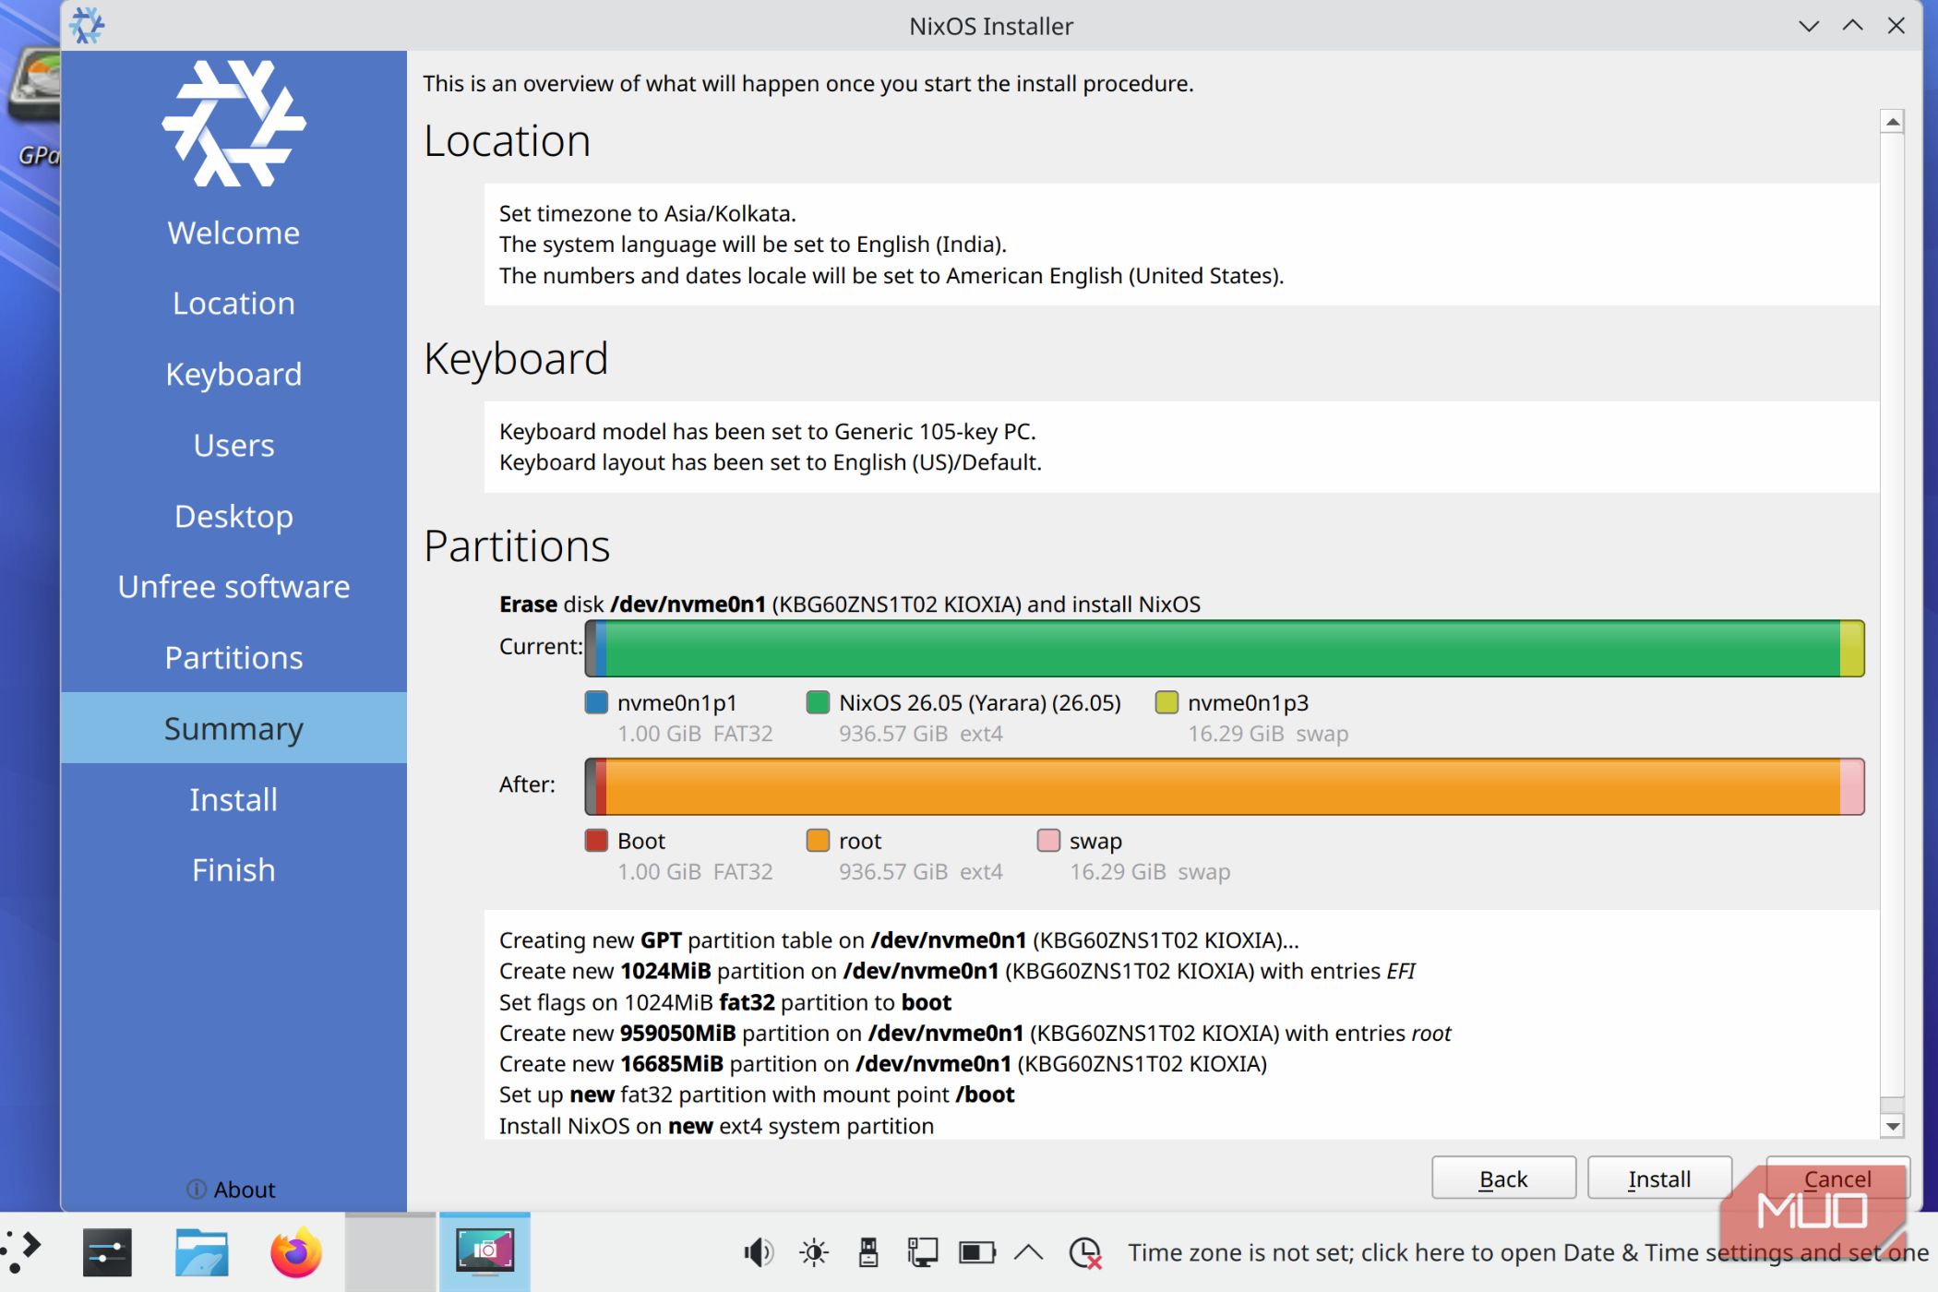Go to the Keyboard step
The height and width of the screenshot is (1292, 1938).
(x=233, y=374)
